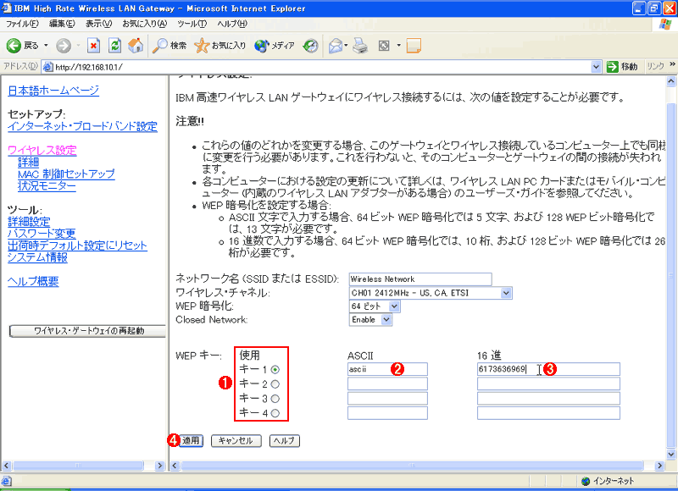This screenshot has height=491, width=678.
Task: Click the 適用 apply button
Action: pyautogui.click(x=191, y=440)
